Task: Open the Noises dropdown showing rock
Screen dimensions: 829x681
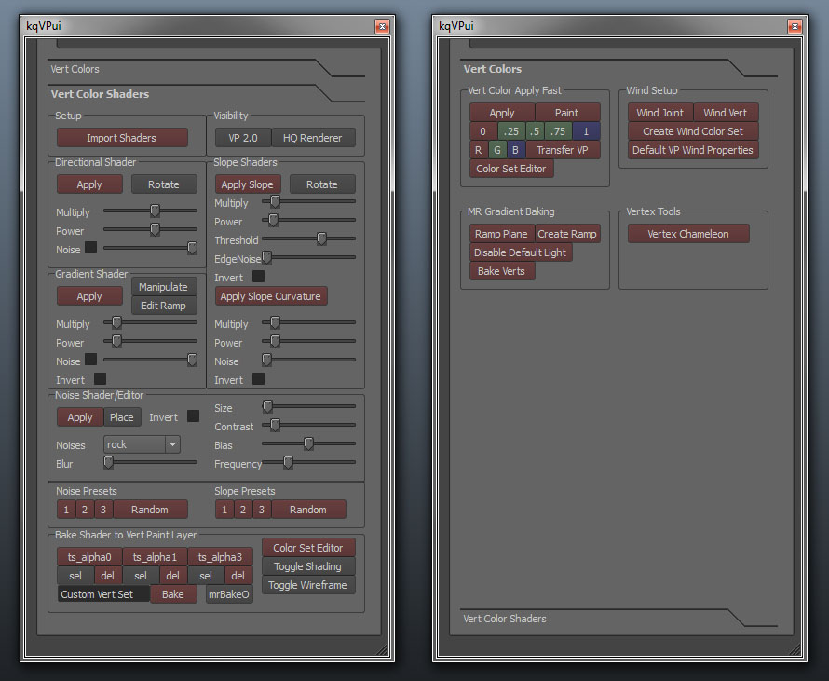Action: point(142,445)
